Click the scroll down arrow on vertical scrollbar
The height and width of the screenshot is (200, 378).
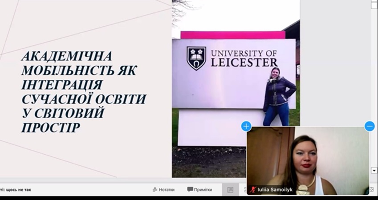(x=374, y=170)
